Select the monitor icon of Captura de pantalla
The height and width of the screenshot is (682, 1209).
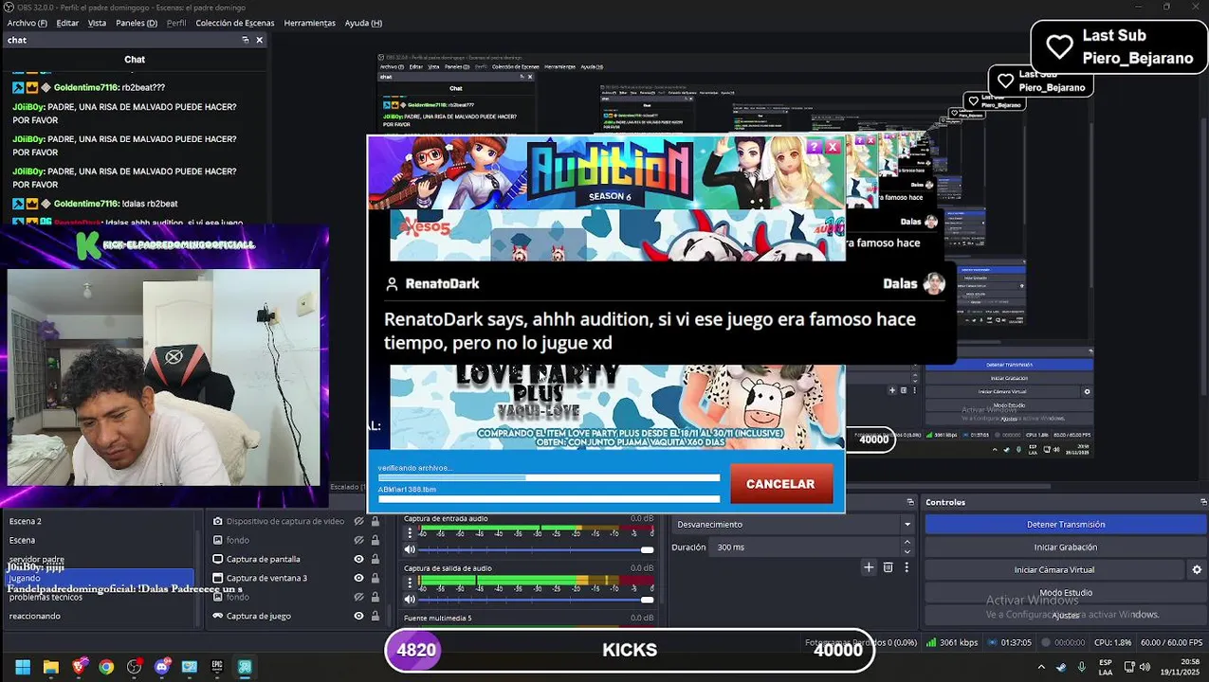point(218,559)
